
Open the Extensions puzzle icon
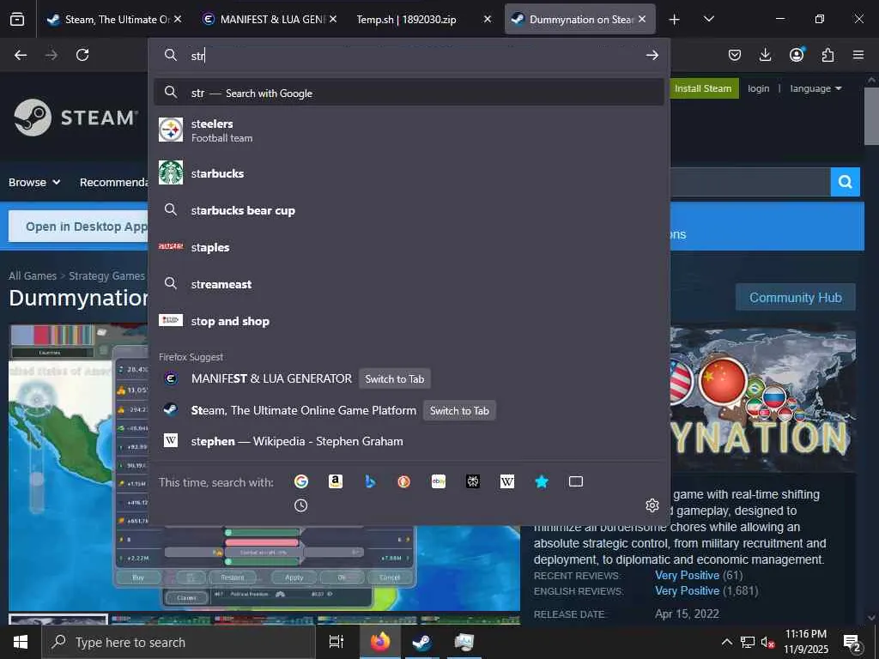827,55
